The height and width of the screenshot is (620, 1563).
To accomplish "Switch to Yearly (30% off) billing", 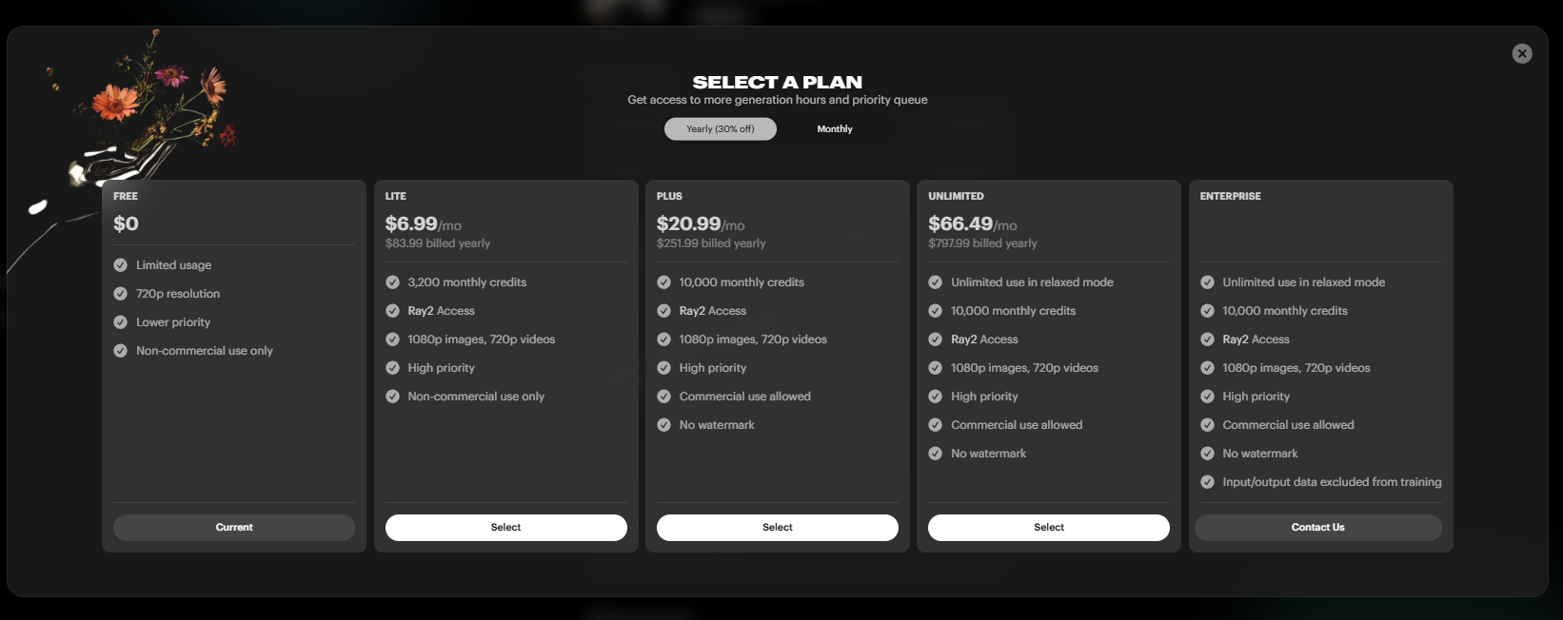I will (720, 129).
